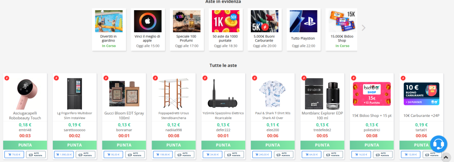This screenshot has width=454, height=162.
Task: Open the live support headset chat icon
Action: pyautogui.click(x=438, y=144)
